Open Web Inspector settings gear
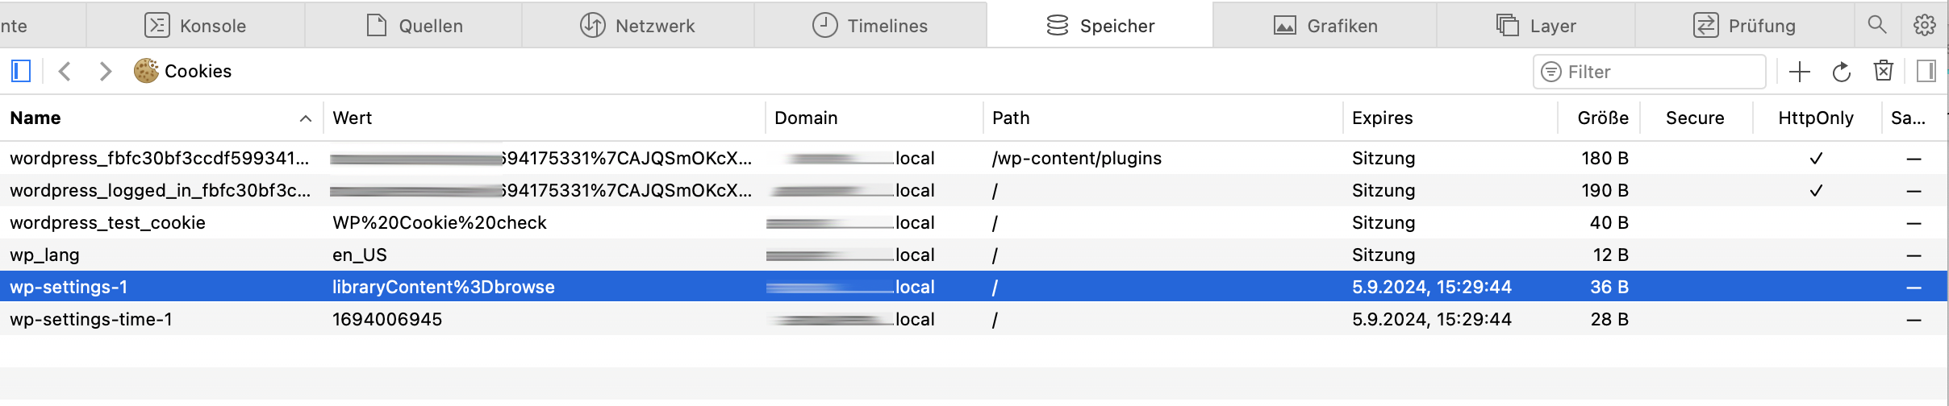1949x406 pixels. (x=1925, y=25)
